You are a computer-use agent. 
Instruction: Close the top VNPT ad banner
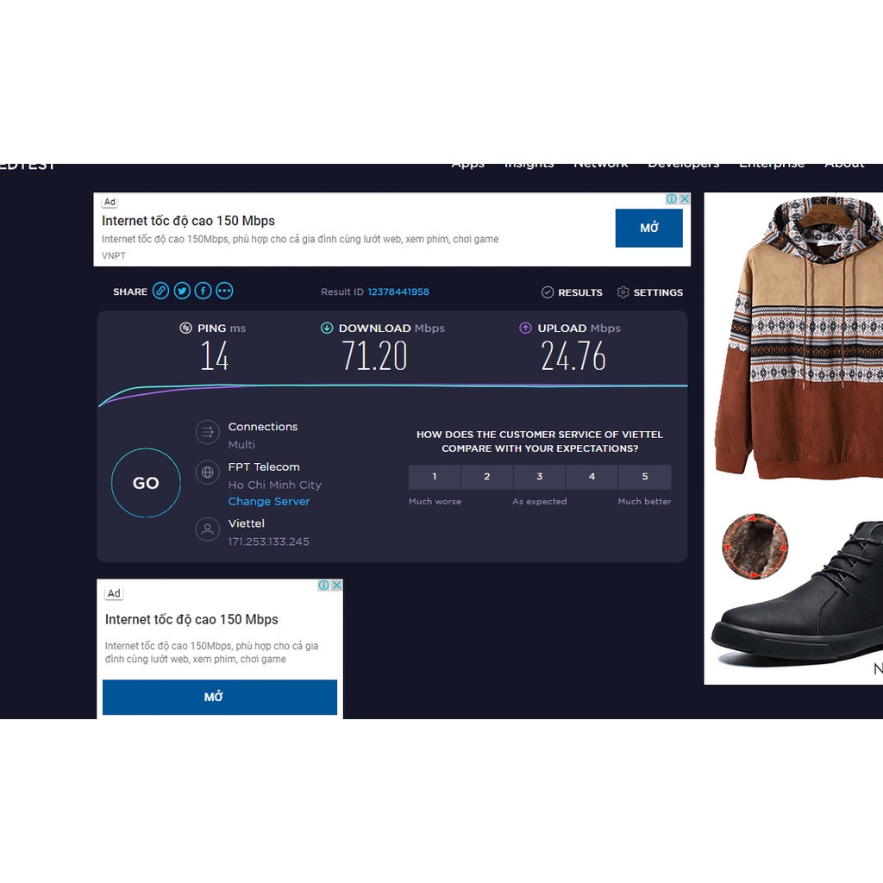[x=685, y=199]
